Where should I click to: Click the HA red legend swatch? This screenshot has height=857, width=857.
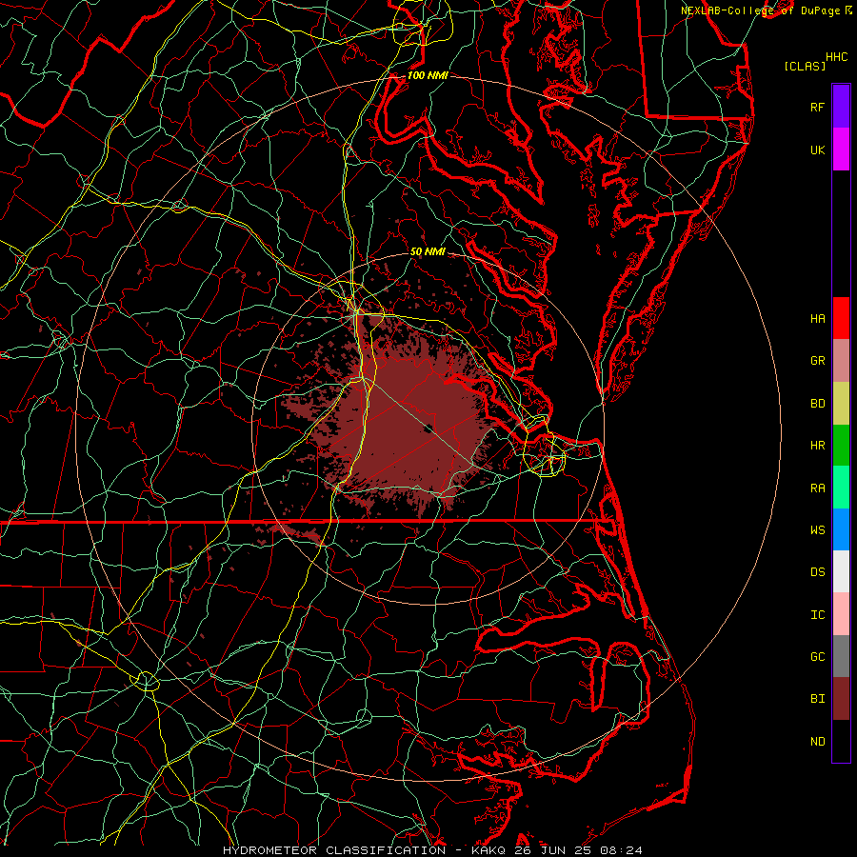point(841,318)
